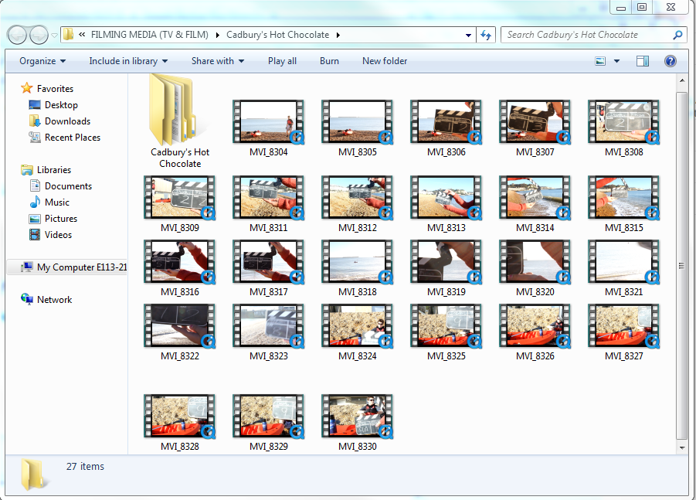
Task: Select video thumbnail MVI_8305
Action: pyautogui.click(x=357, y=121)
